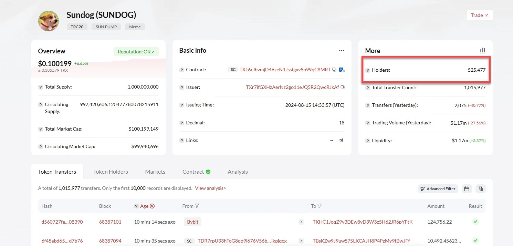This screenshot has height=246, width=513.
Task: Expand the first transfer row chevron
Action: click(x=301, y=222)
